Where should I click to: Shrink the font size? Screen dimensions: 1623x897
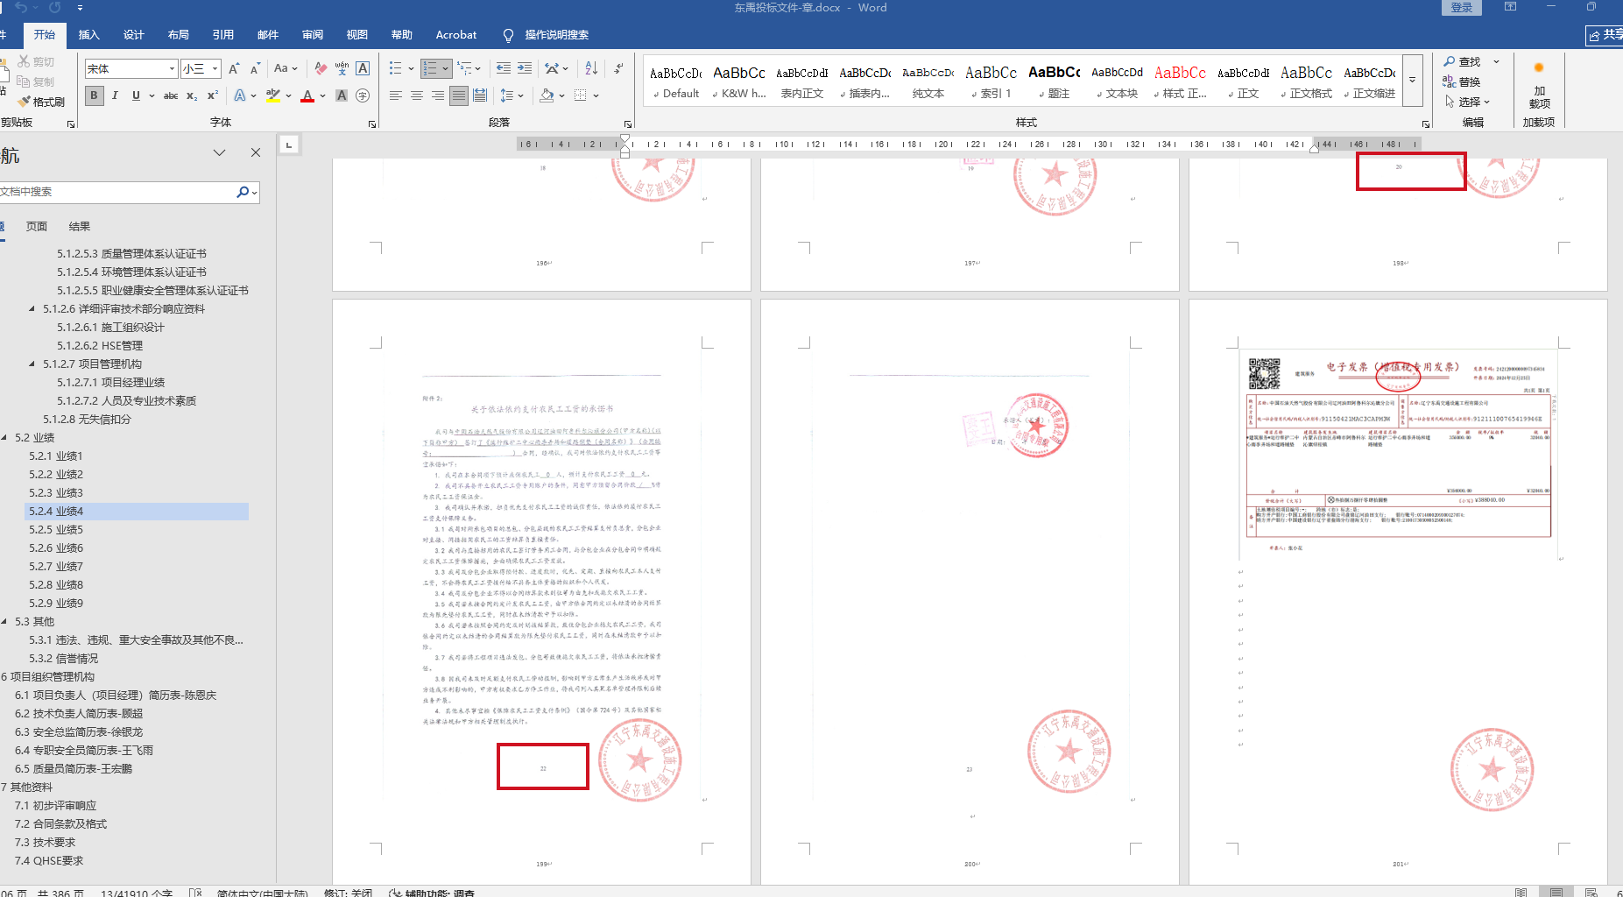[x=255, y=68]
